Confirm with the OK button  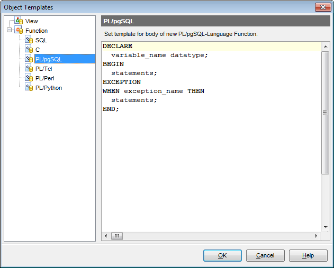(222, 255)
